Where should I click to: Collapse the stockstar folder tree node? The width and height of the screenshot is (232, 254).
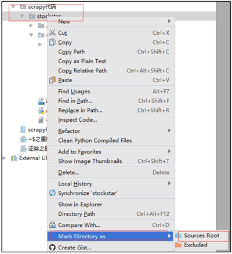(x=22, y=16)
